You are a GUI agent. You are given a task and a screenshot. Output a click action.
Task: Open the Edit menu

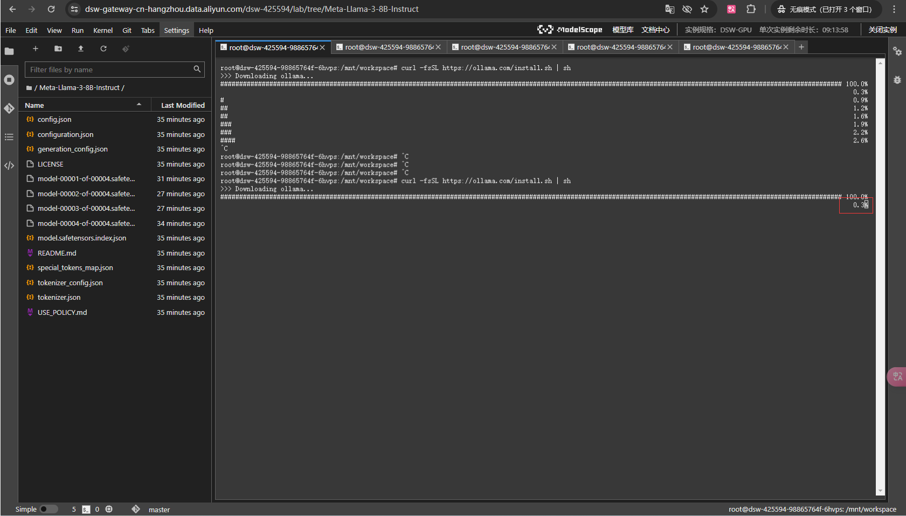(31, 30)
